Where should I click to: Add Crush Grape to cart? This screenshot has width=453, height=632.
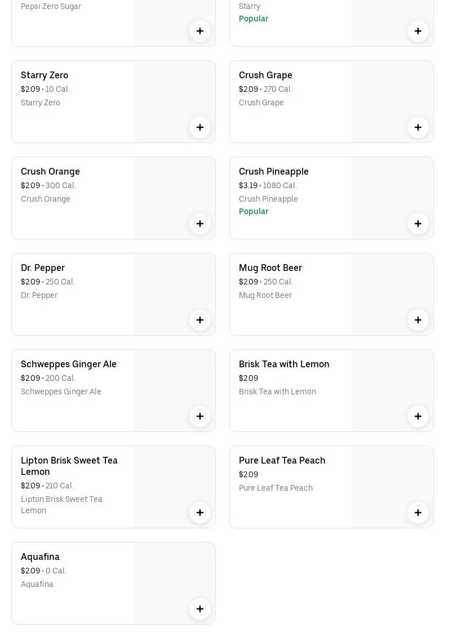tap(418, 127)
